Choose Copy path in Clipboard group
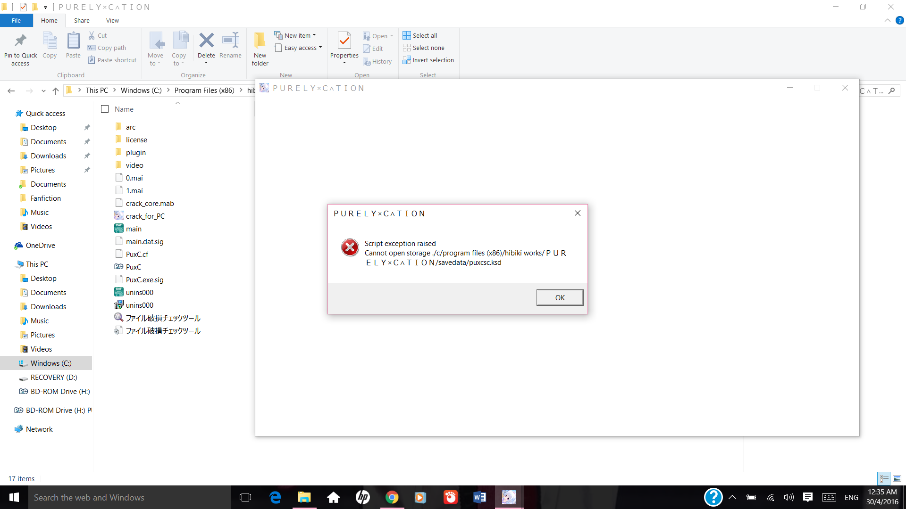This screenshot has width=906, height=509. point(107,48)
